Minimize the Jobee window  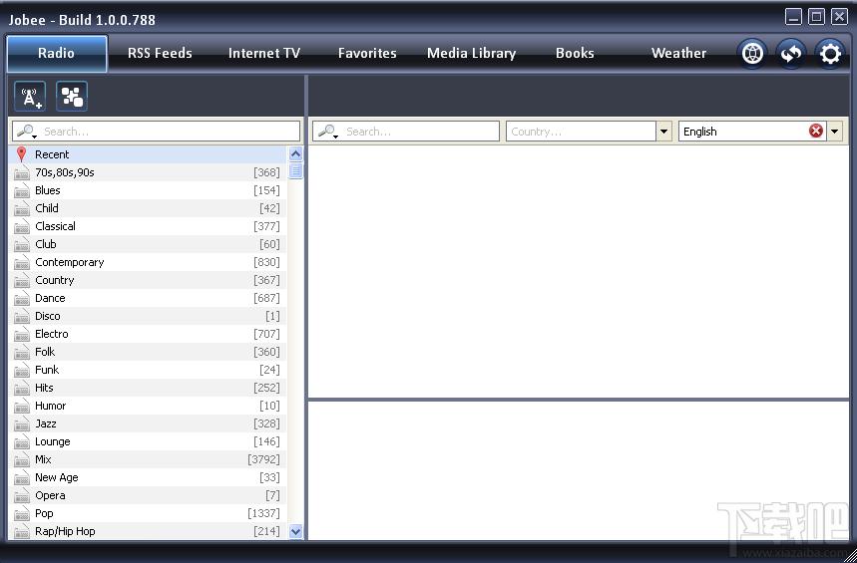pyautogui.click(x=793, y=17)
